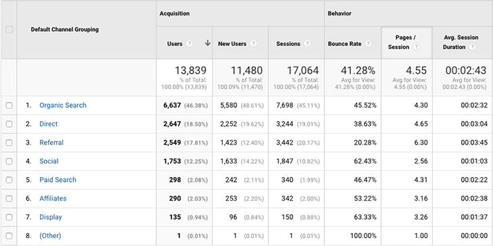
Task: Open help icon next to Users header
Action: [x=189, y=44]
